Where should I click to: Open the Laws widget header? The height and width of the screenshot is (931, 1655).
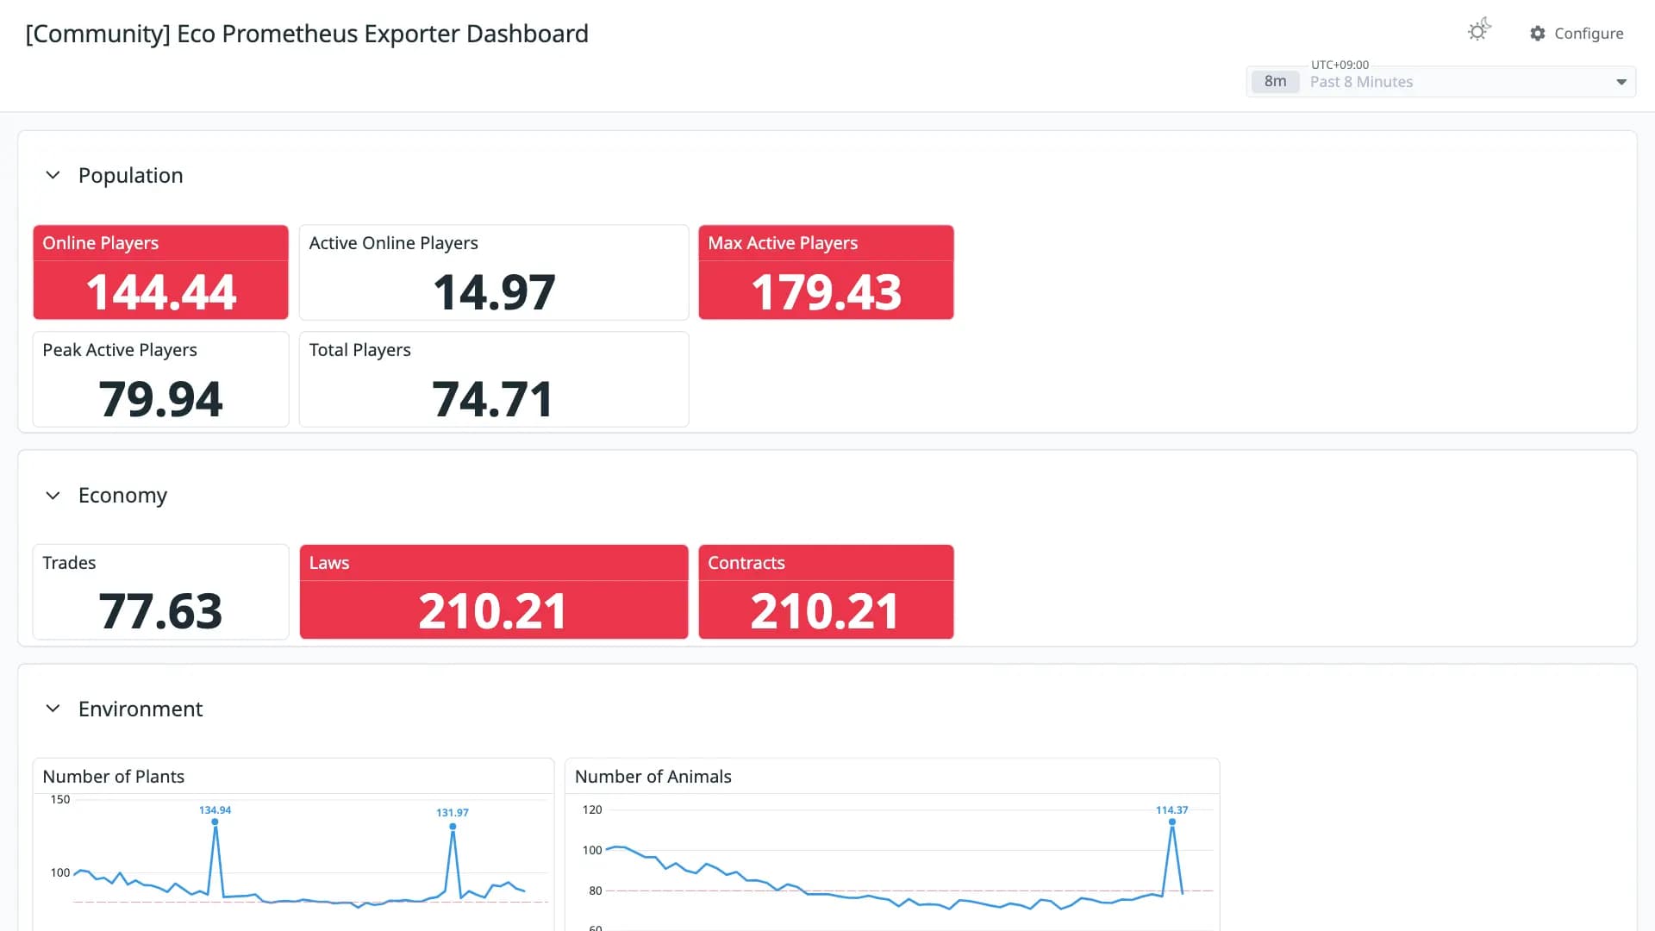tap(494, 563)
